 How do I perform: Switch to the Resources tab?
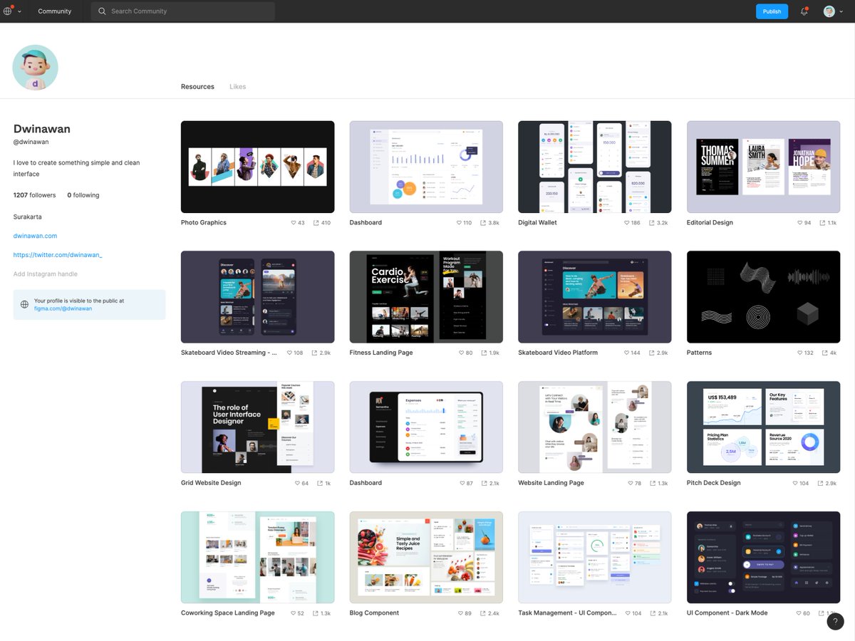click(197, 87)
